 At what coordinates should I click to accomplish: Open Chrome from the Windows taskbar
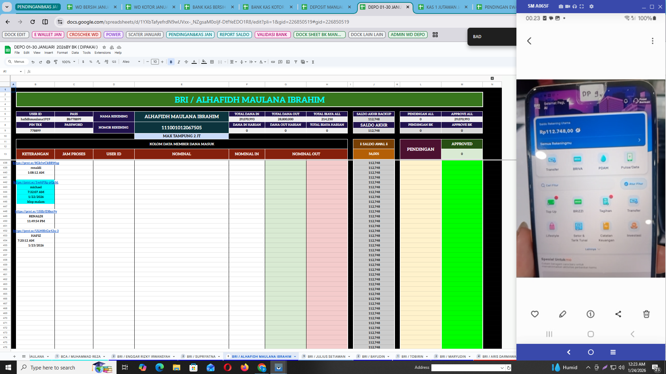pyautogui.click(x=262, y=367)
